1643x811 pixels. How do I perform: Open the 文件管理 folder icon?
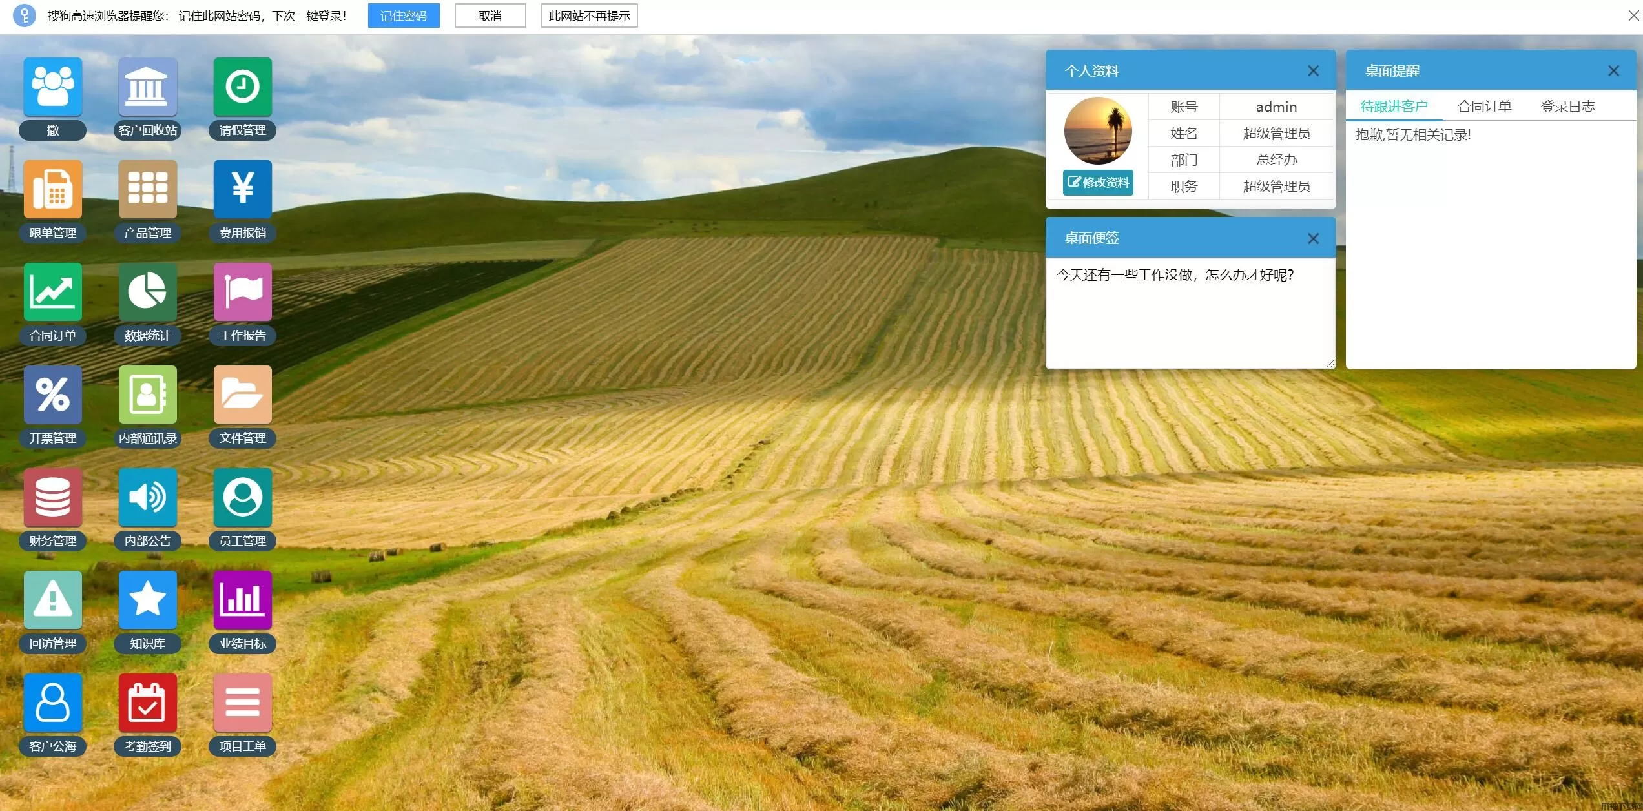(x=242, y=395)
